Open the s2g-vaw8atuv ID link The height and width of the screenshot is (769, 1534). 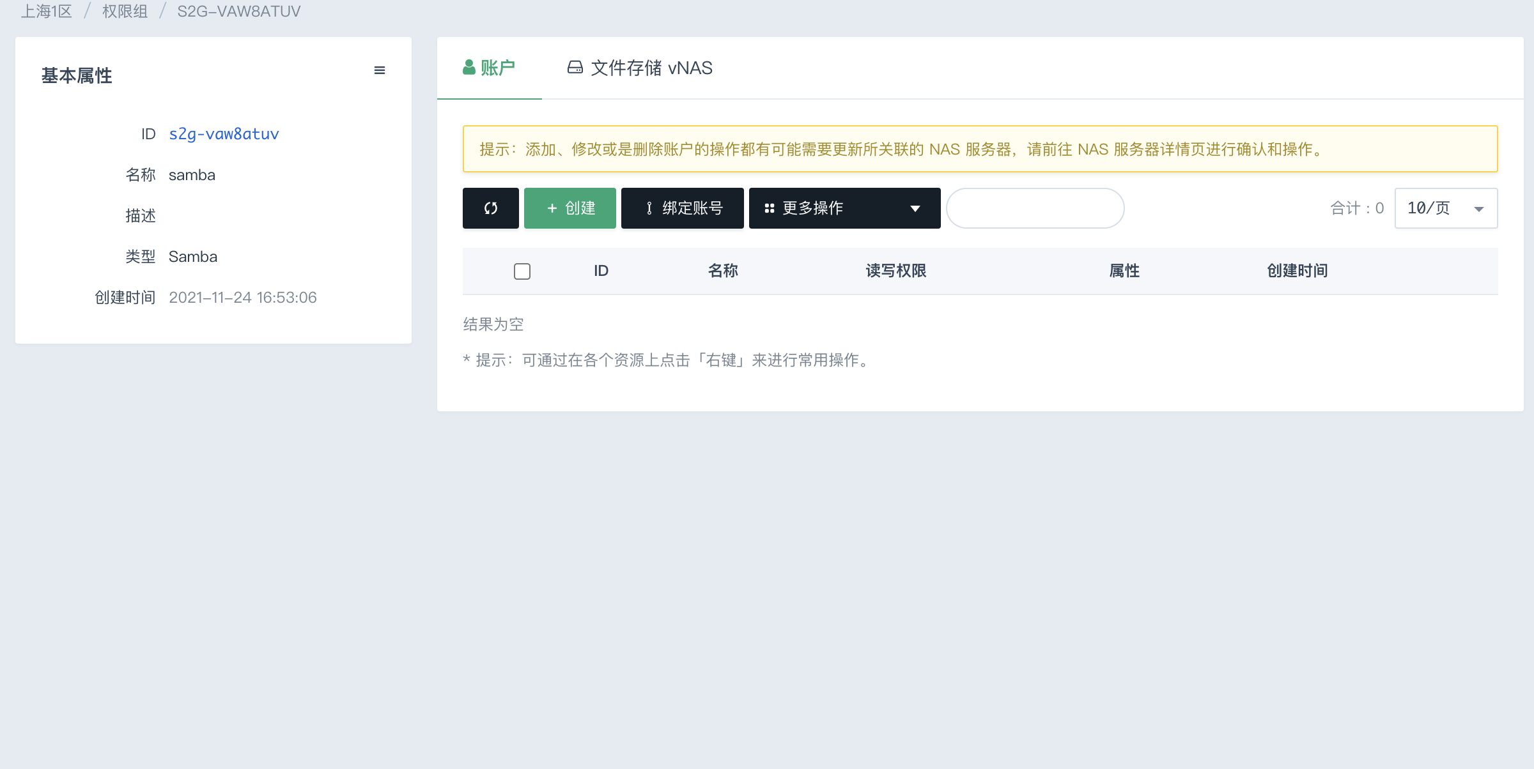pos(224,134)
